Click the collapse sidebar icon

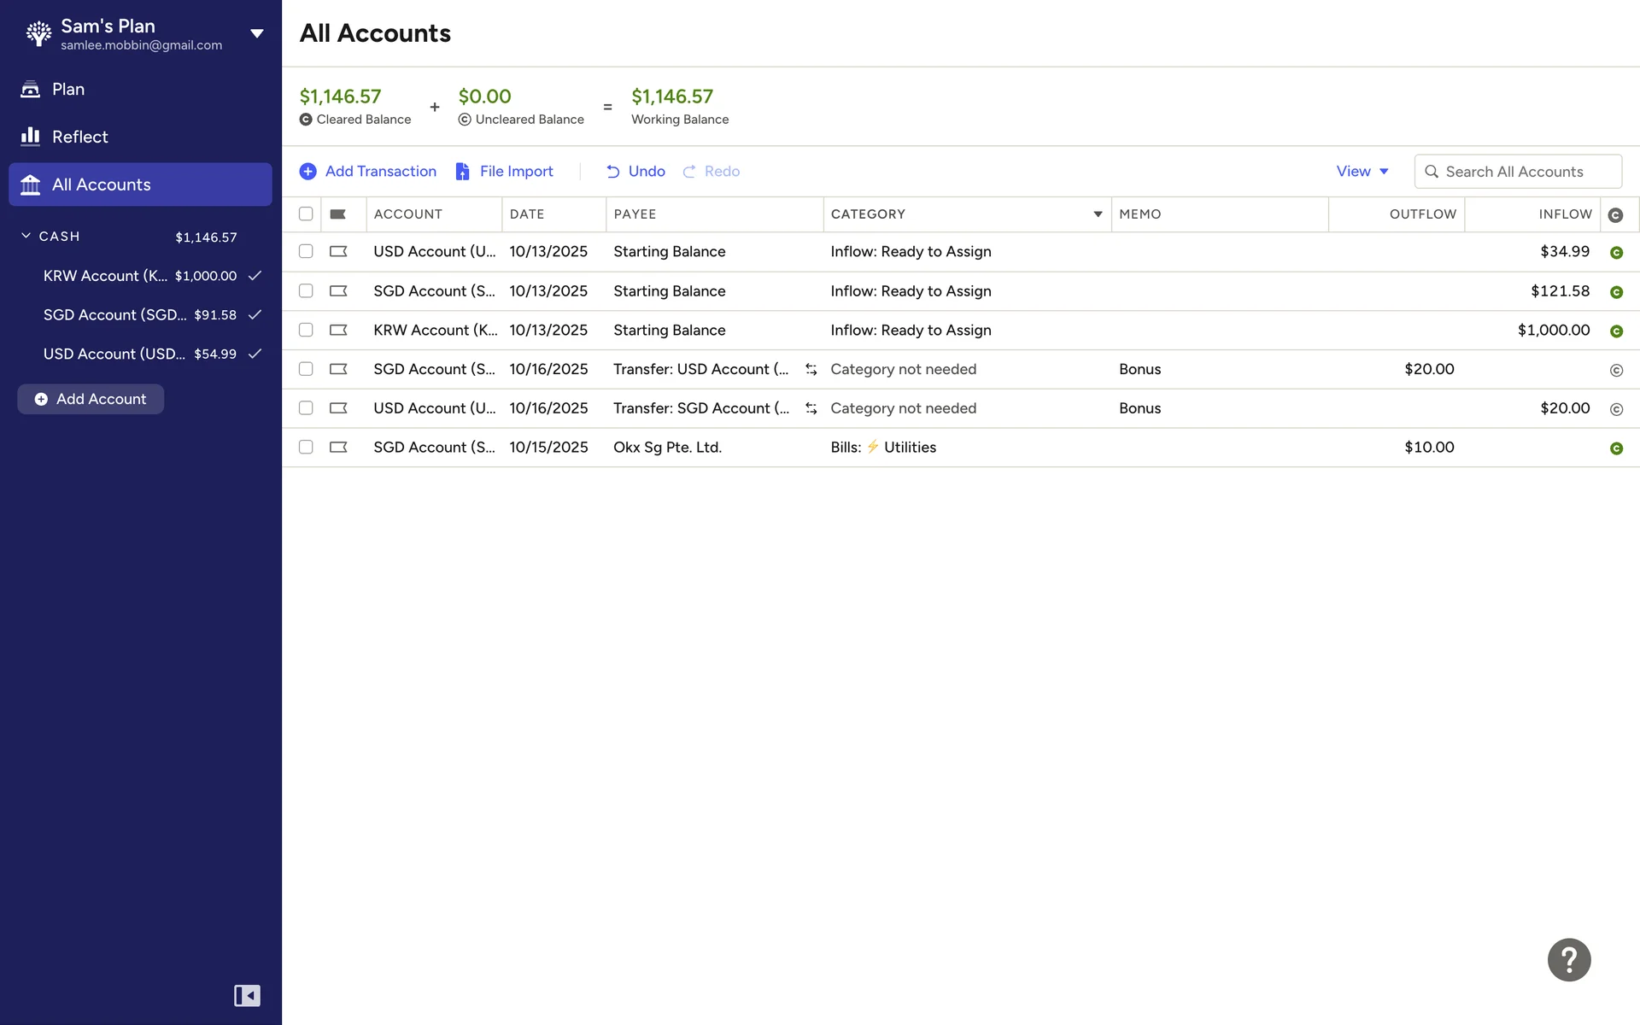click(x=247, y=995)
